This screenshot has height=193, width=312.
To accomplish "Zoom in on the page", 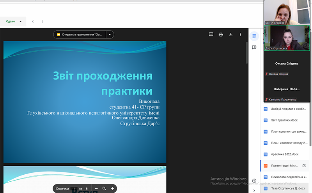I will coord(112,188).
